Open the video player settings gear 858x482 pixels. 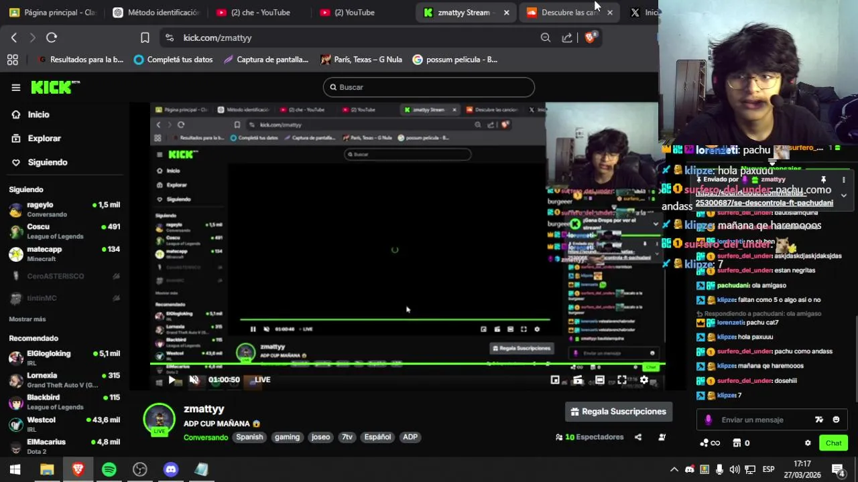[x=644, y=380]
